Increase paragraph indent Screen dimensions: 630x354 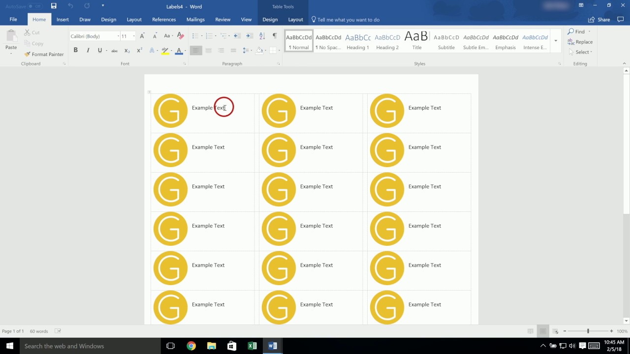250,36
